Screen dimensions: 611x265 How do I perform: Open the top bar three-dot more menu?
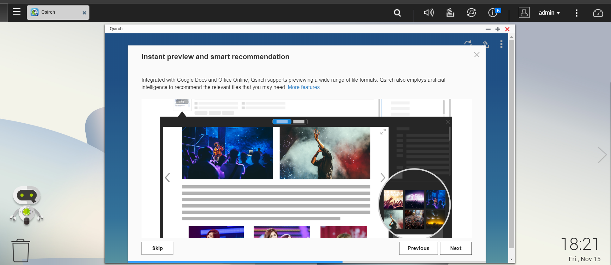[576, 13]
